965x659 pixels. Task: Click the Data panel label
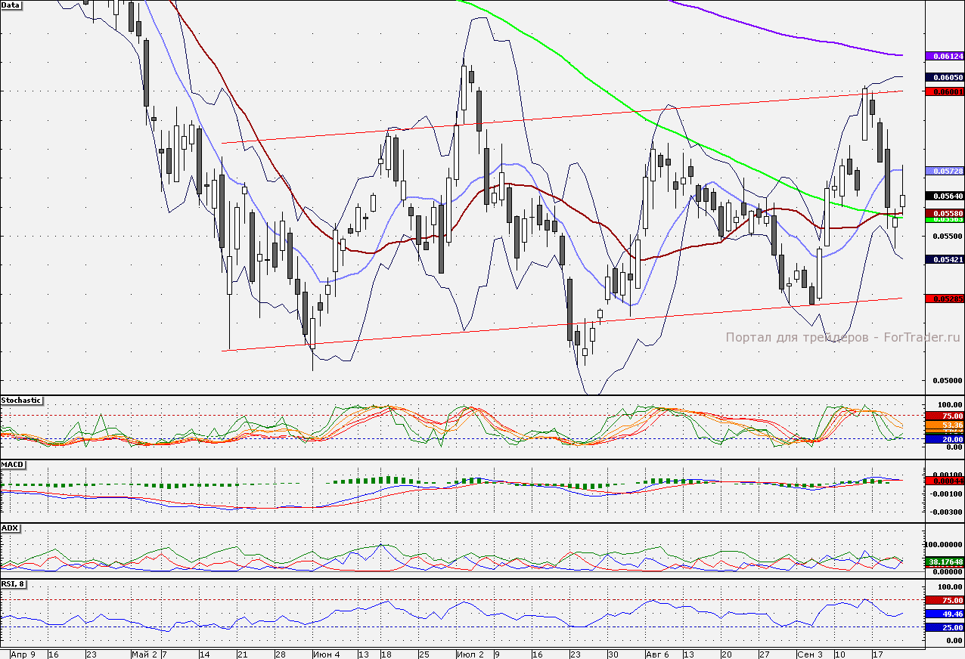11,5
